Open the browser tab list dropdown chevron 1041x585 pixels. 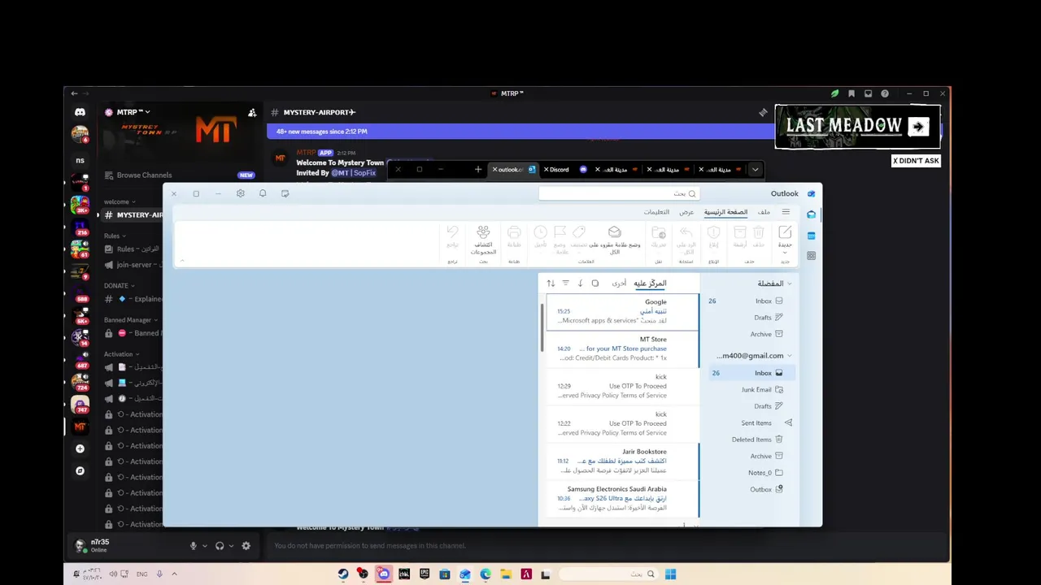756,169
